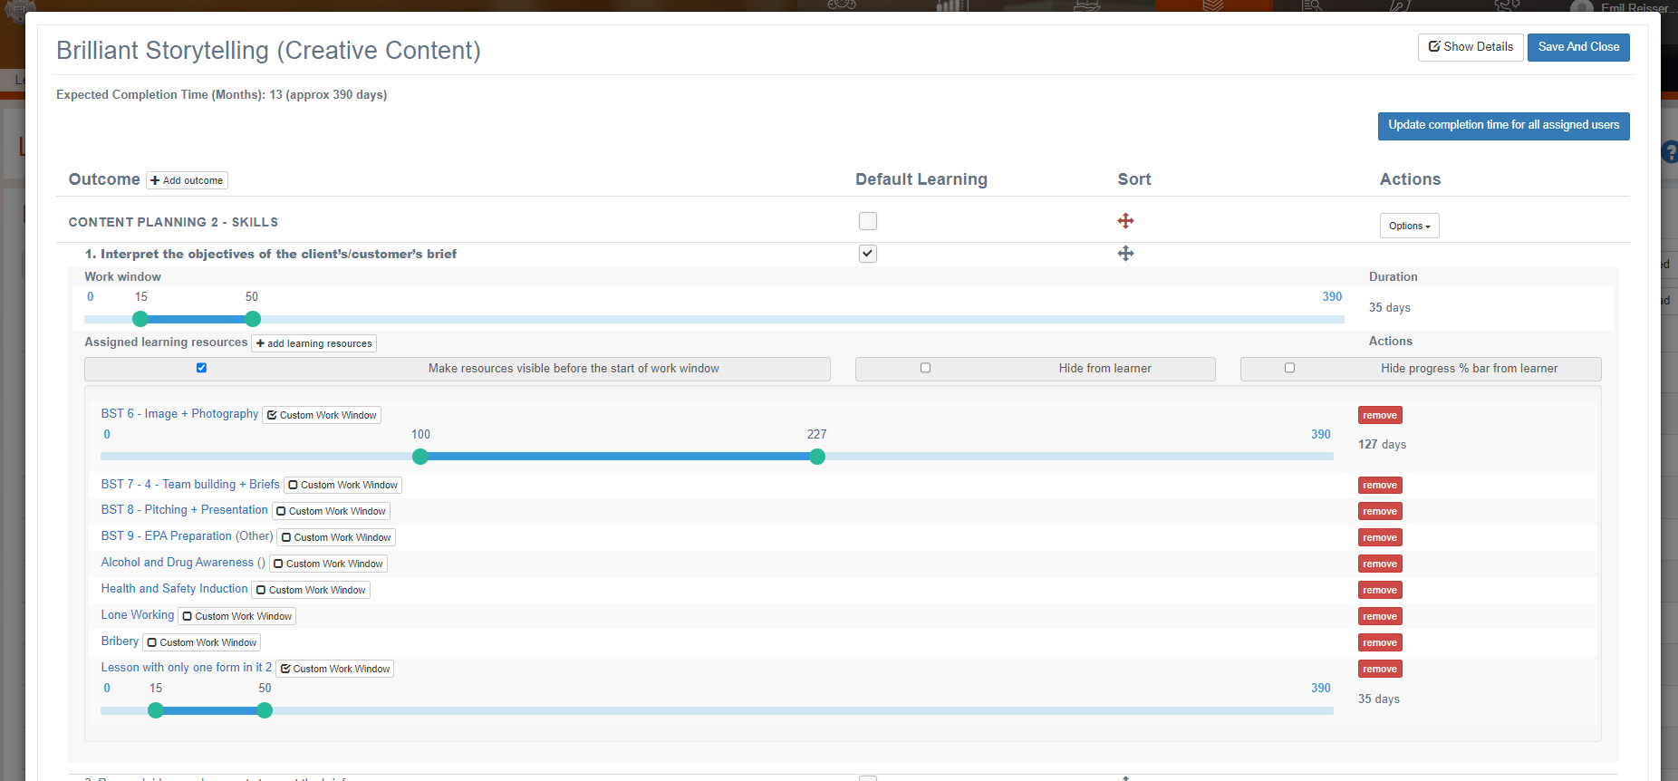Toggle Make resources visible before start of work window
The height and width of the screenshot is (781, 1678).
[201, 368]
